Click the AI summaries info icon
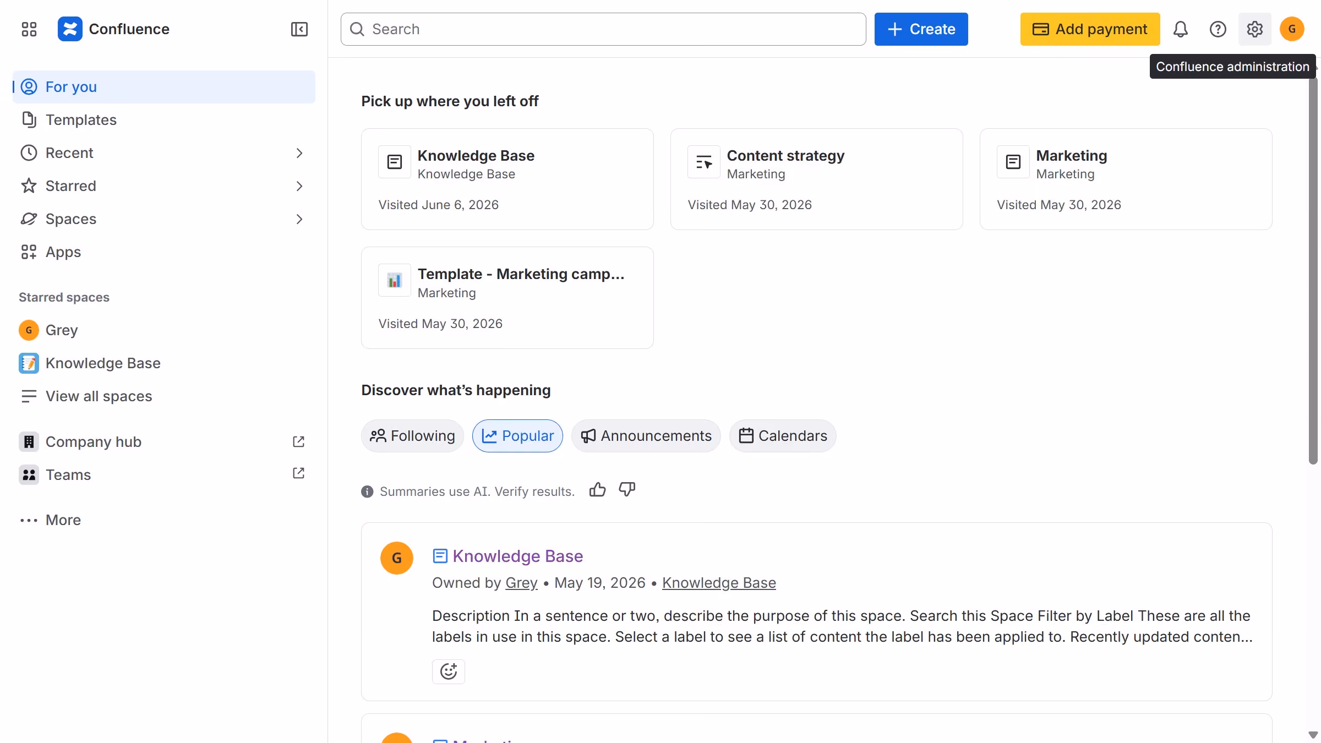The width and height of the screenshot is (1321, 743). point(367,491)
